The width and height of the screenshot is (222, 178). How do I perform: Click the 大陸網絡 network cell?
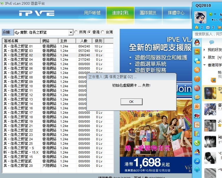coord(49,166)
